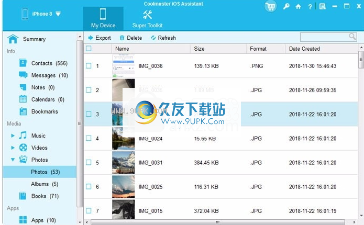Check the box for highlighted row 3
The image size is (364, 225).
(x=89, y=114)
